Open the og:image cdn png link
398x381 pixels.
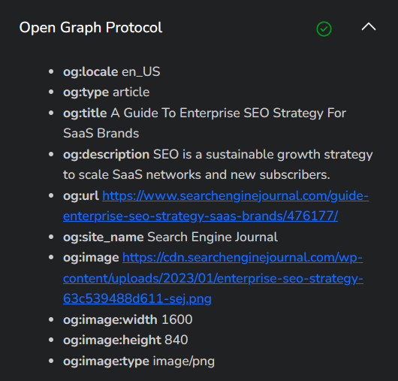(x=213, y=278)
